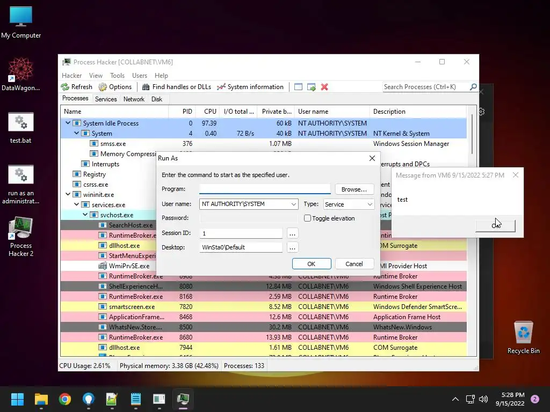Open System information from the toolbar

(250, 87)
